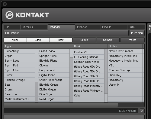Viewport: 151px width, 119px height.
Task: Select Synth Pad type
Action: pos(19,66)
